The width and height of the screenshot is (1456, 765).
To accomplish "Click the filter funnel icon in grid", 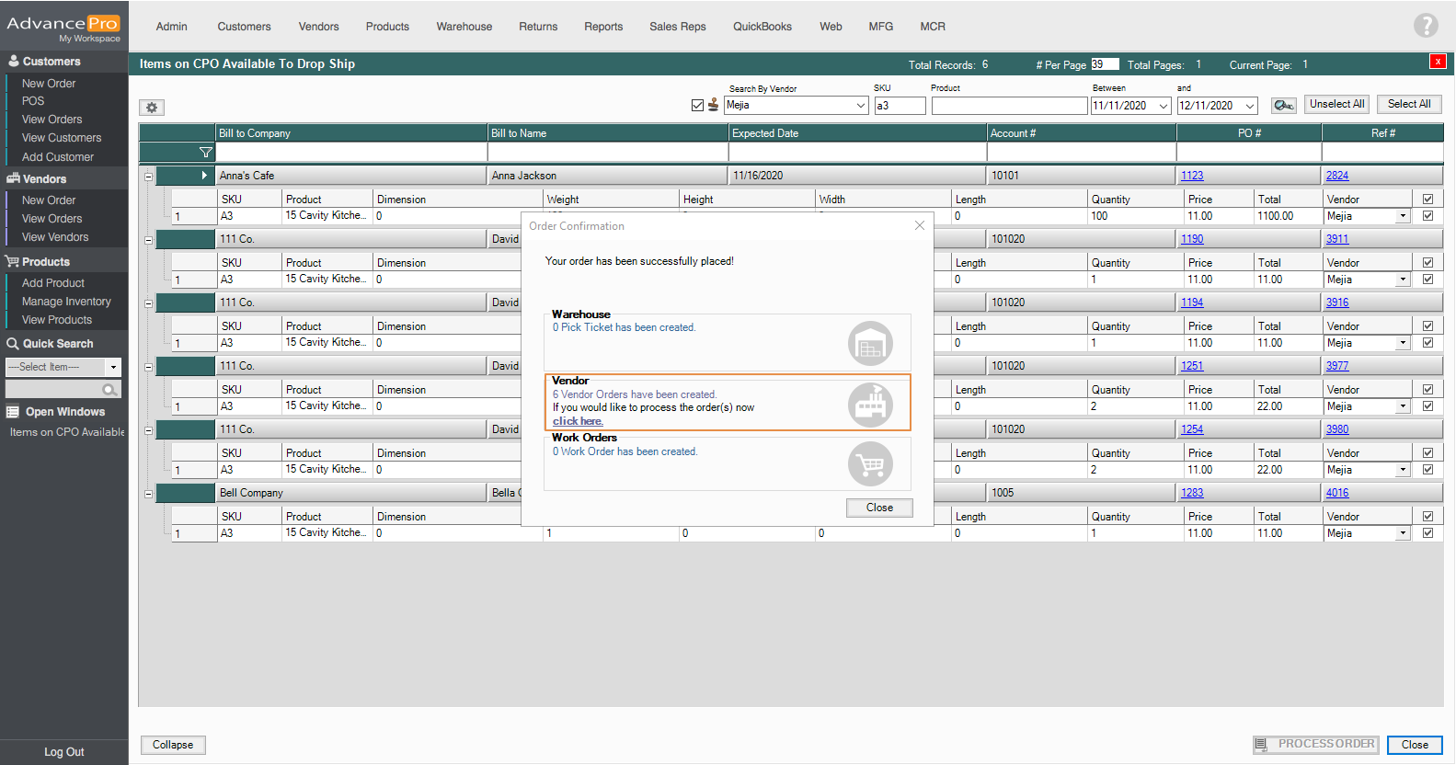I will [205, 153].
